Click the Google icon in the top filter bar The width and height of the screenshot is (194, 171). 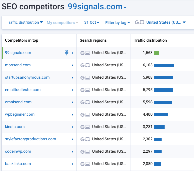137,22
